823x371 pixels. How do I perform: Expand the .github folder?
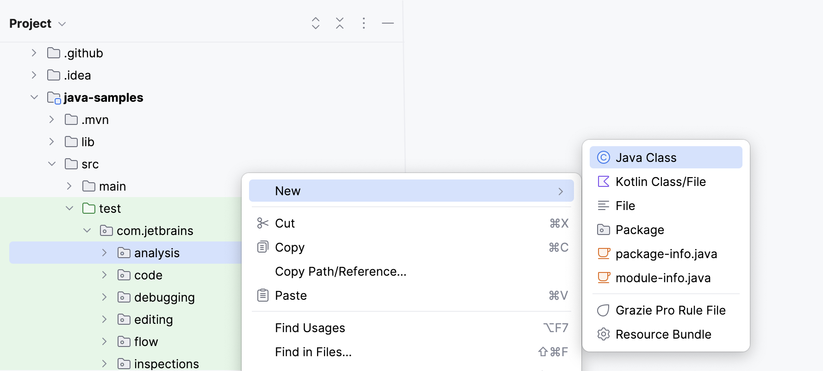[x=34, y=53]
